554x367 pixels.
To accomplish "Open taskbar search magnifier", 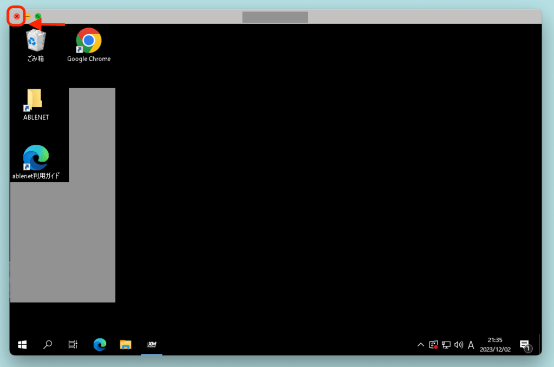I will (x=48, y=344).
